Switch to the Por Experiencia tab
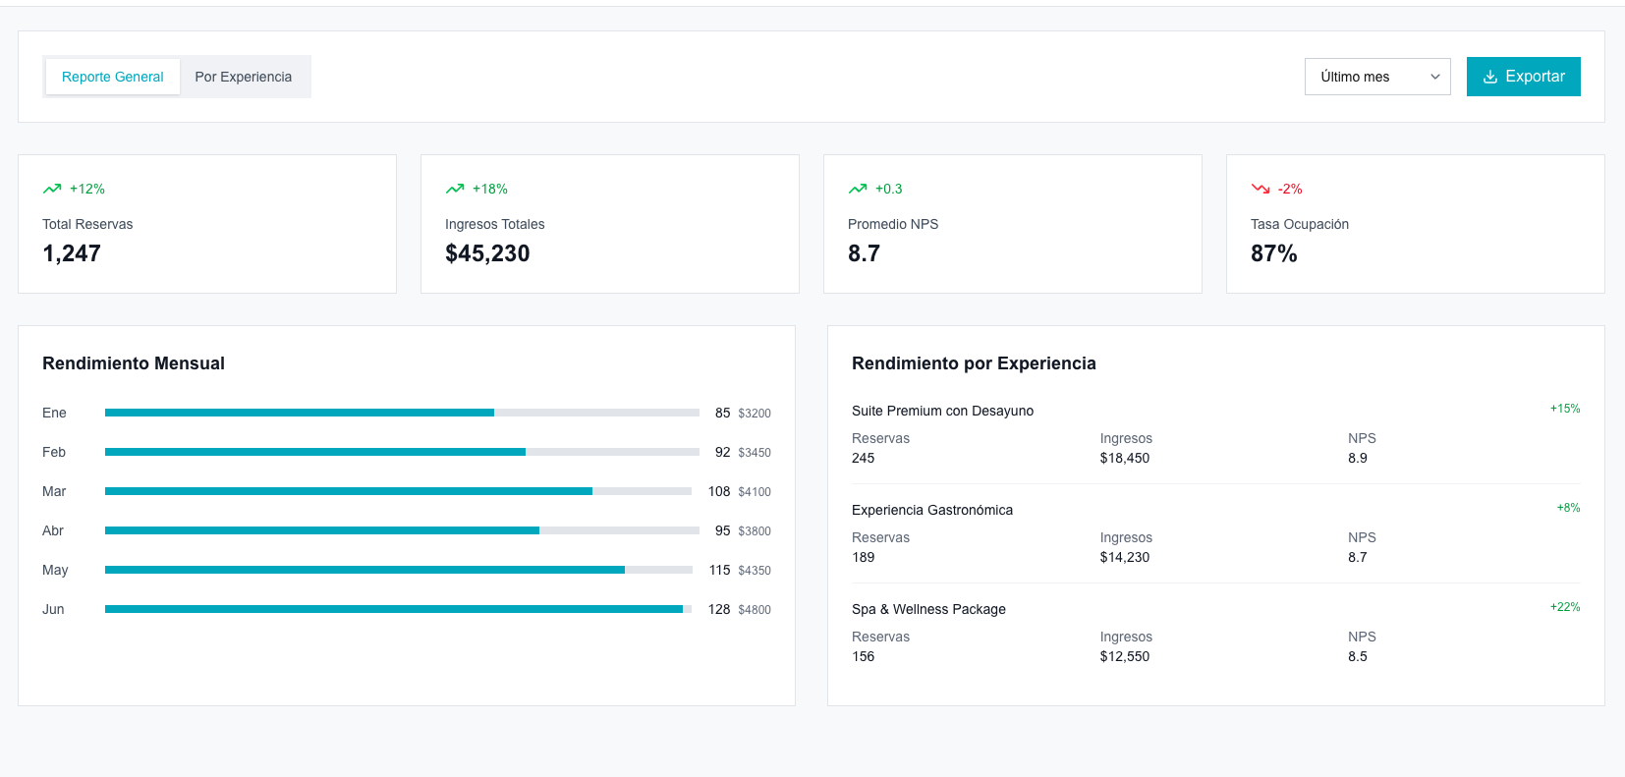 tap(244, 77)
